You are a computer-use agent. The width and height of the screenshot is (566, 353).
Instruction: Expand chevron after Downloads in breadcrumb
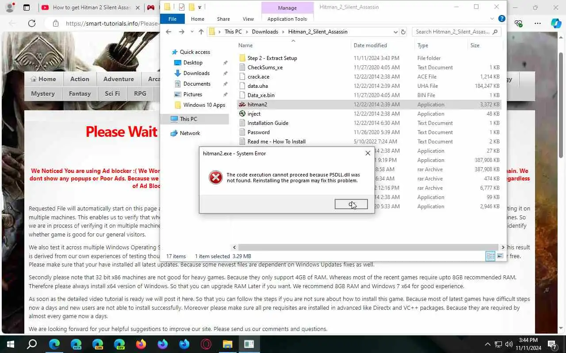click(283, 32)
